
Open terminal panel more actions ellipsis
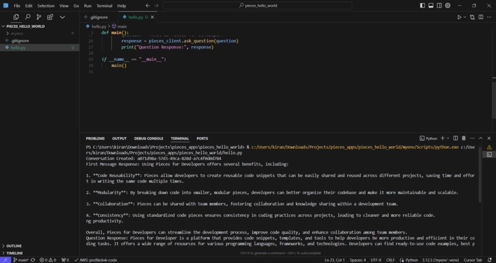point(472,138)
